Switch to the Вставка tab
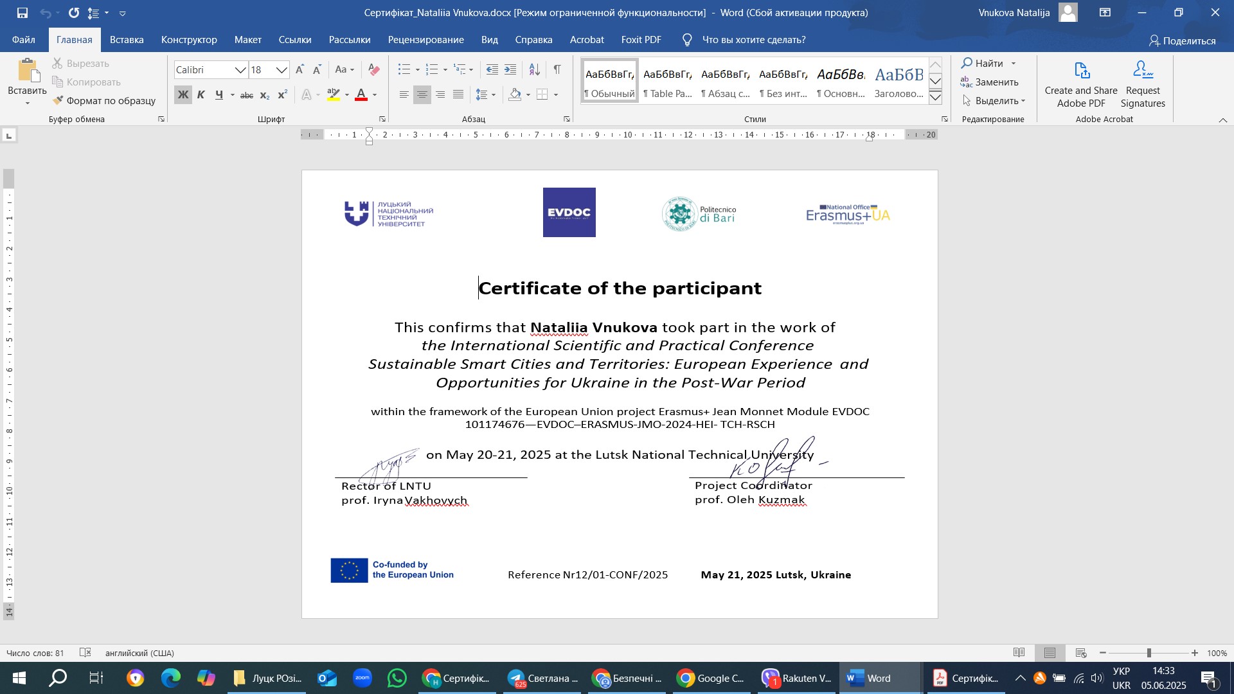Viewport: 1234px width, 694px height. 127,40
